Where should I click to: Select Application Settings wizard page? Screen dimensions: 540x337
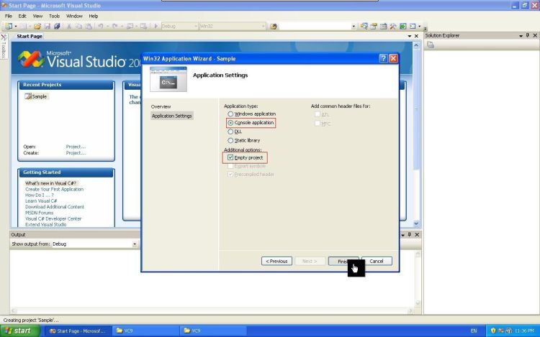[172, 116]
